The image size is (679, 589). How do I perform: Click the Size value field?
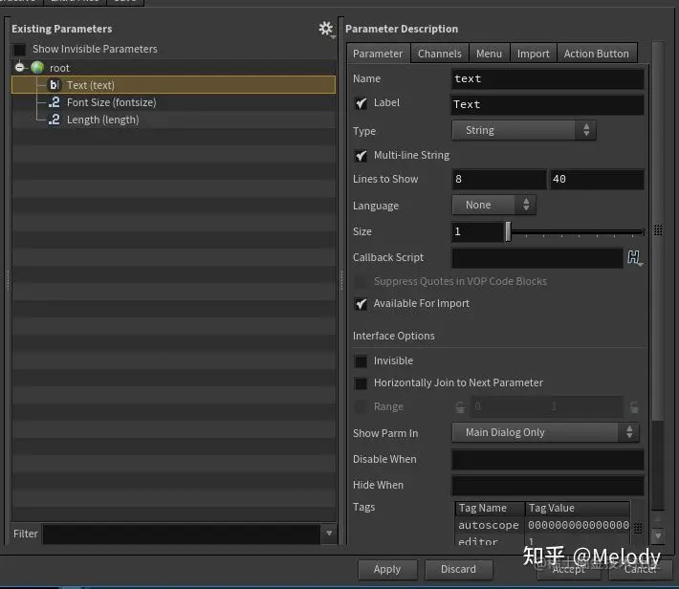(478, 231)
